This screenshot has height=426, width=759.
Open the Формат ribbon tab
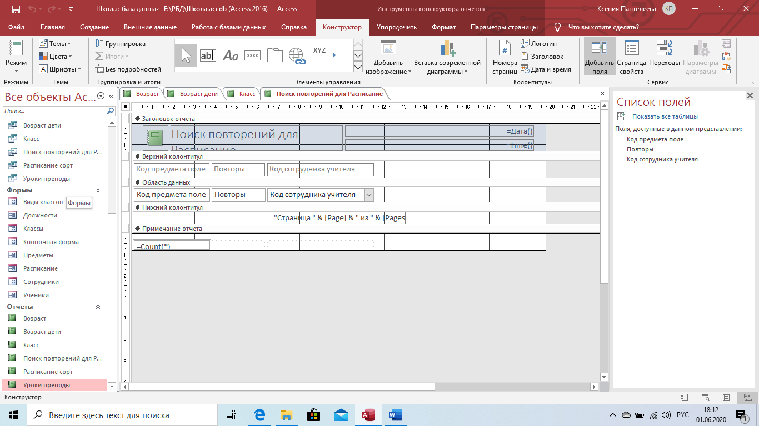click(x=443, y=27)
